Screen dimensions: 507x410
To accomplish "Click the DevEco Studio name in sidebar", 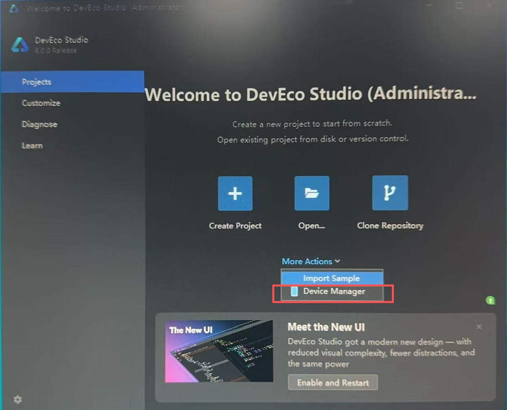I will click(61, 40).
